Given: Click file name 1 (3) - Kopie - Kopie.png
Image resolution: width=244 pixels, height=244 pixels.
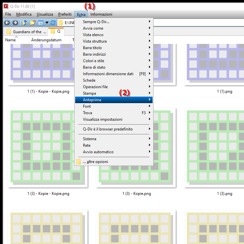Looking at the screenshot, I should pyautogui.click(x=48, y=194).
